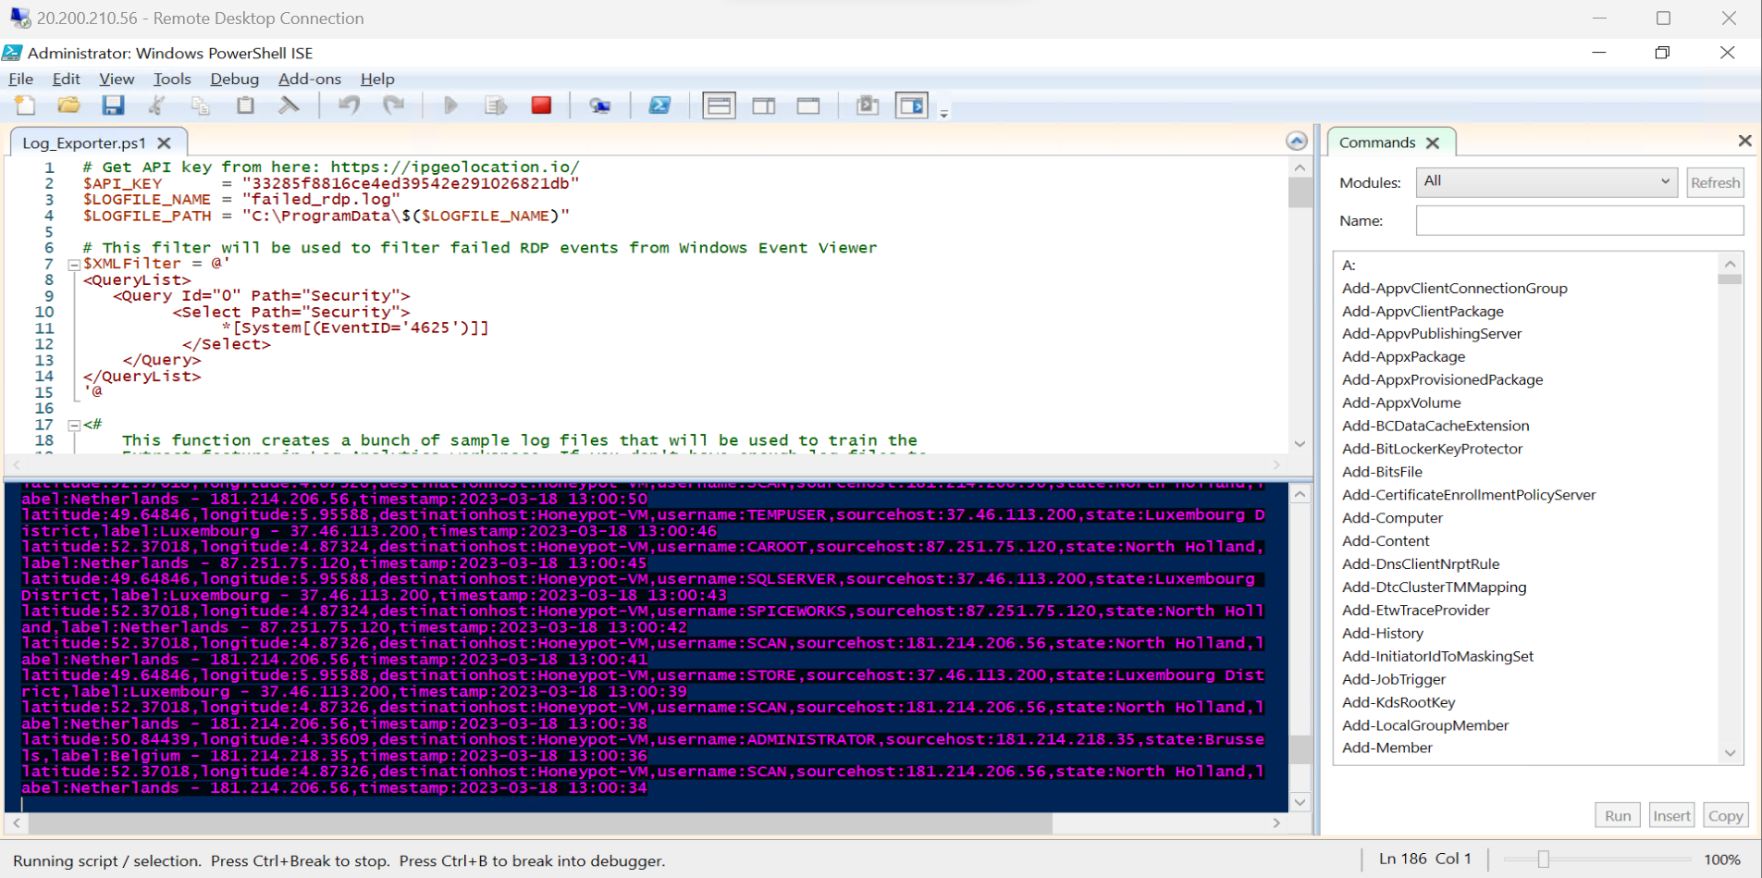Viewport: 1762px width, 878px height.
Task: Select Add-History in command list
Action: (1382, 634)
